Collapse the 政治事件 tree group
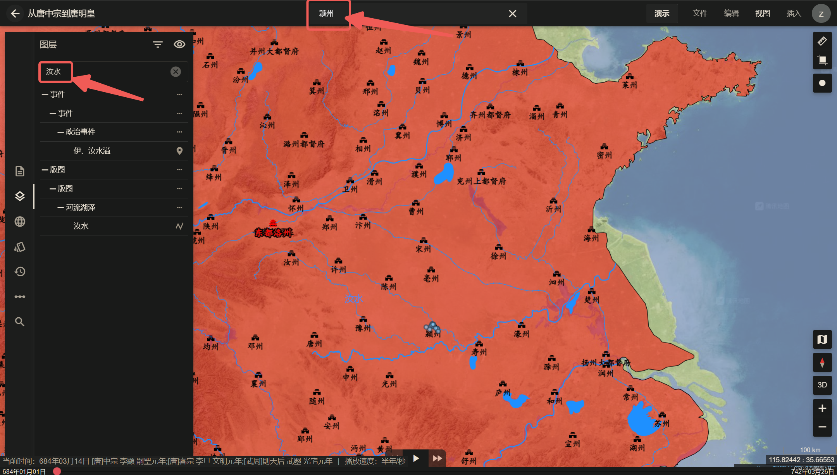This screenshot has width=837, height=475. click(61, 132)
